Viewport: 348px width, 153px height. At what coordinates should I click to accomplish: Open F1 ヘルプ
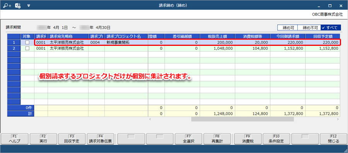(x=15, y=139)
